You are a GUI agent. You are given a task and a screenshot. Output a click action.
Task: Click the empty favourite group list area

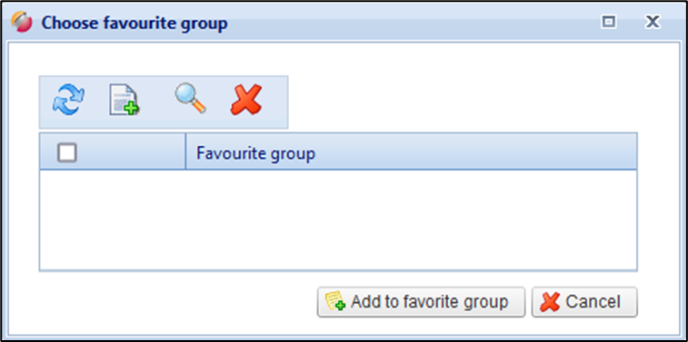(x=338, y=220)
